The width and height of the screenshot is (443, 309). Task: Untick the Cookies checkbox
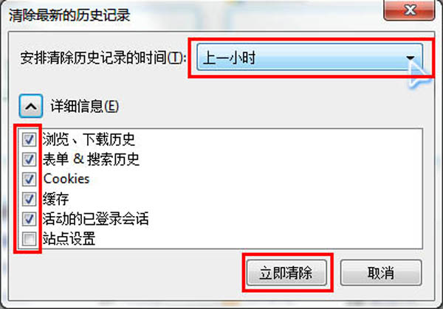29,179
